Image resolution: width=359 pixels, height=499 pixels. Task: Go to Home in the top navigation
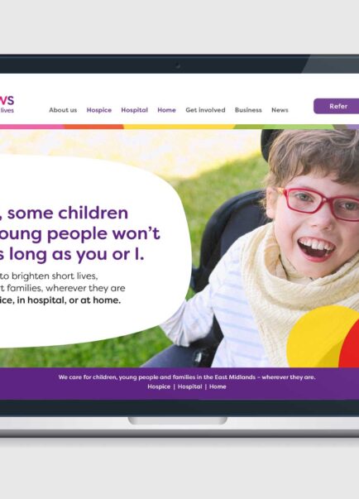166,110
